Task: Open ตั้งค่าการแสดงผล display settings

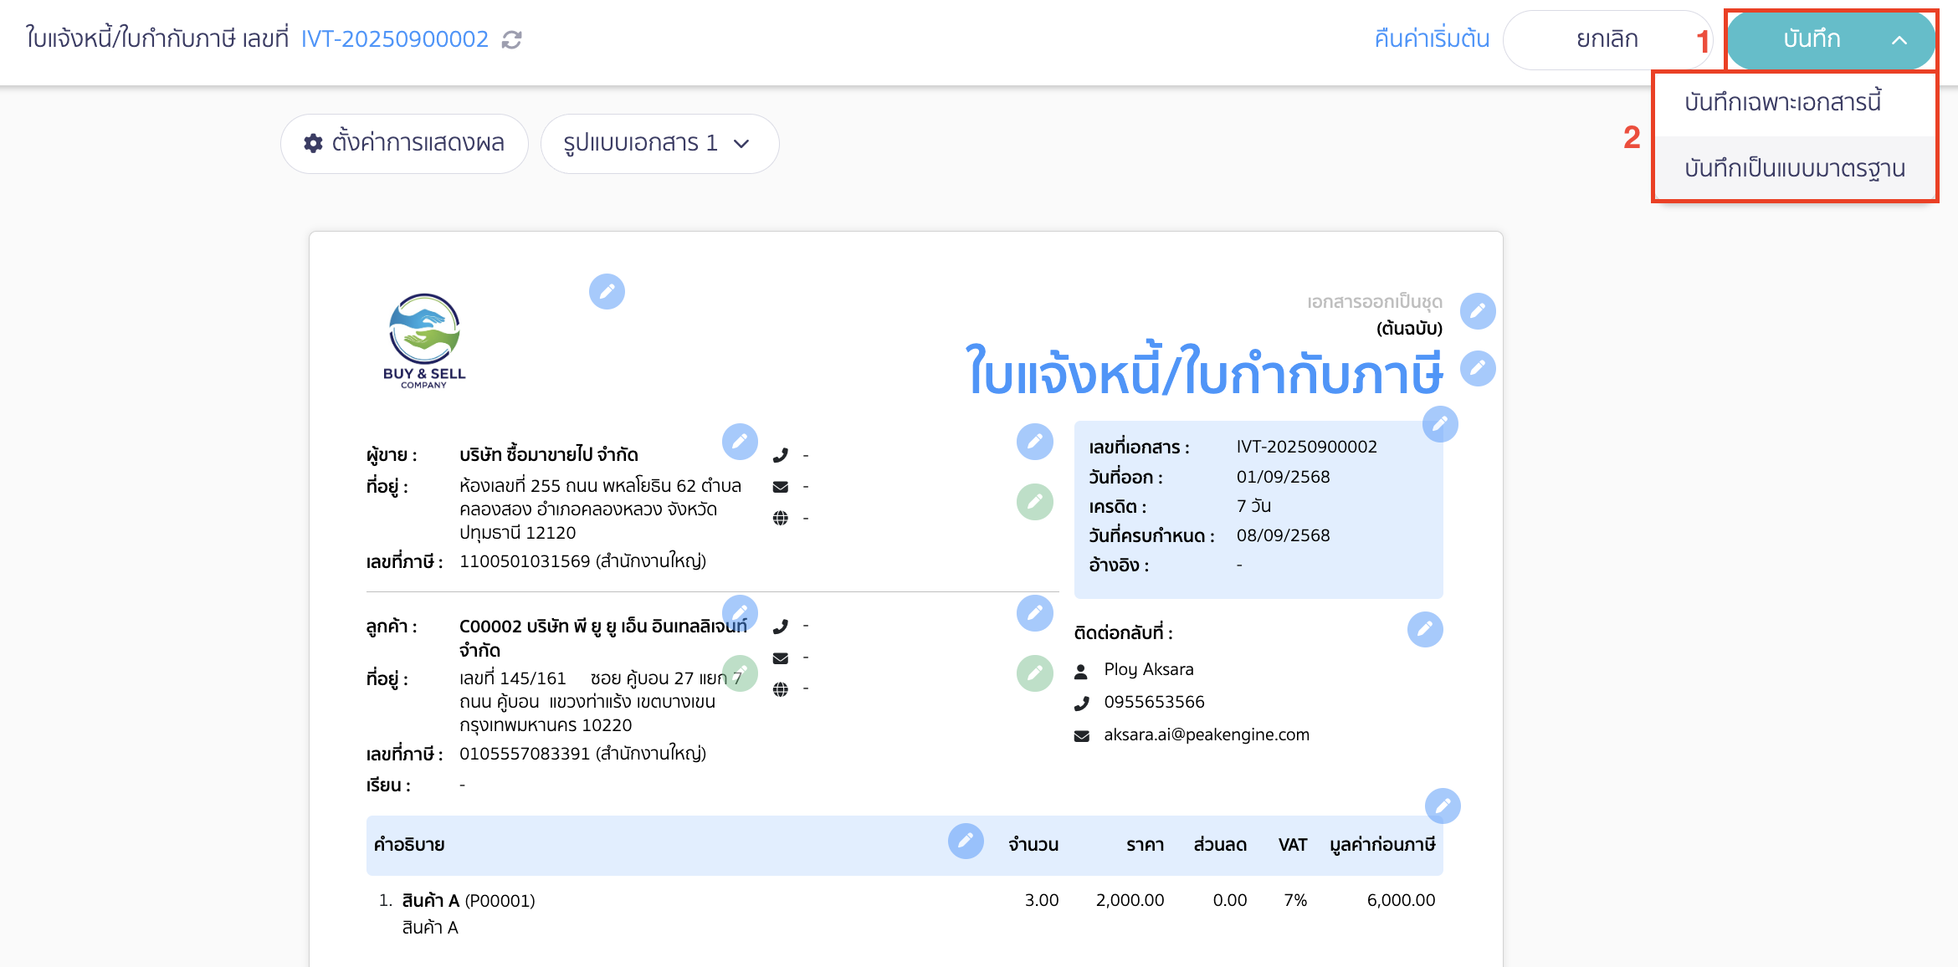Action: coord(404,144)
